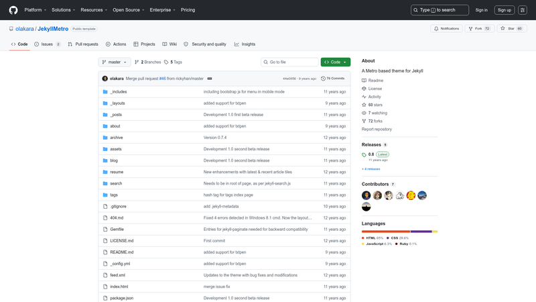
Task: Open the red and yellow contributor avatar
Action: tap(411, 195)
